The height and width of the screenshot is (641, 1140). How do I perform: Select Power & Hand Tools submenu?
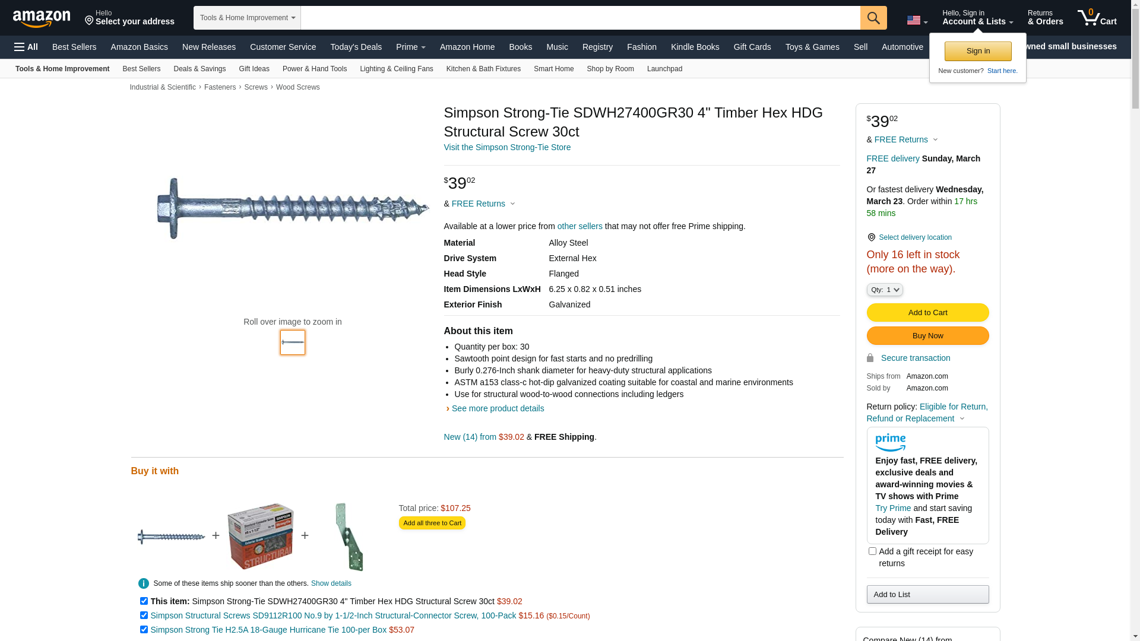314,69
